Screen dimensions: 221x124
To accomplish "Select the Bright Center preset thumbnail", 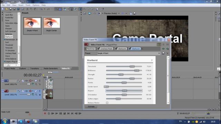I will (x=52, y=25).
